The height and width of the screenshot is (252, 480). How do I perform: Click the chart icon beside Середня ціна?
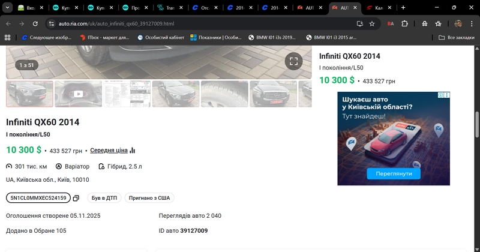point(132,151)
